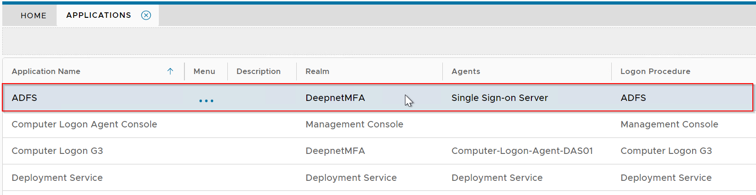
Task: Click the Menu column header
Action: click(x=204, y=71)
